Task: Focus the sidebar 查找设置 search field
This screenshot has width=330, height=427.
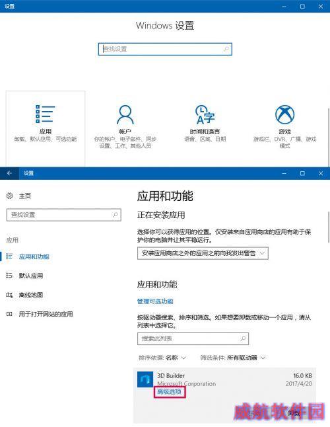Action: (64, 215)
